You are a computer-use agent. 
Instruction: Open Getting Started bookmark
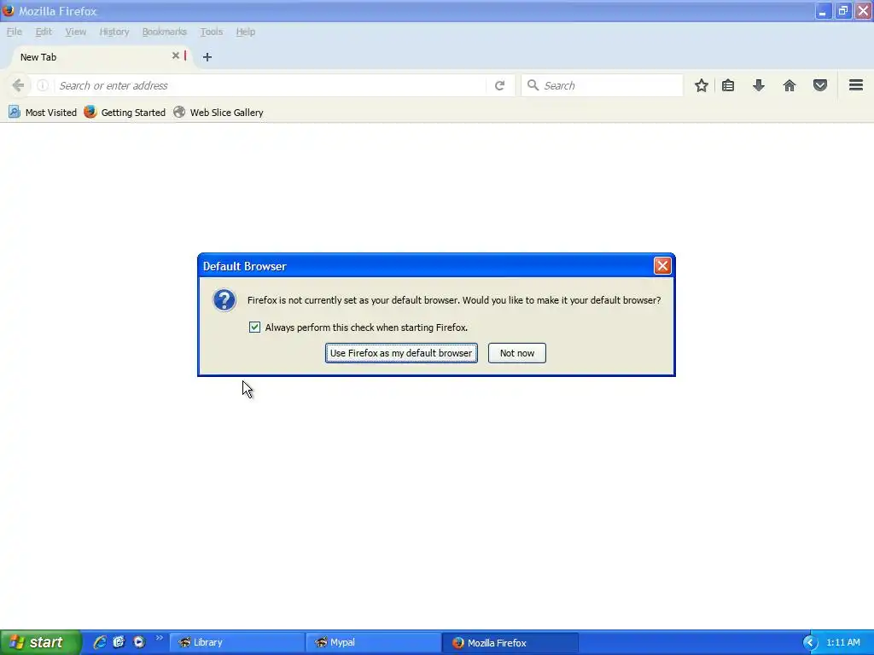tap(125, 112)
